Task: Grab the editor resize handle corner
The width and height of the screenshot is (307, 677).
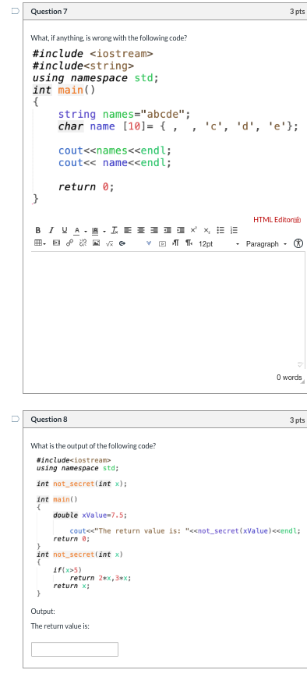Action: (x=302, y=381)
